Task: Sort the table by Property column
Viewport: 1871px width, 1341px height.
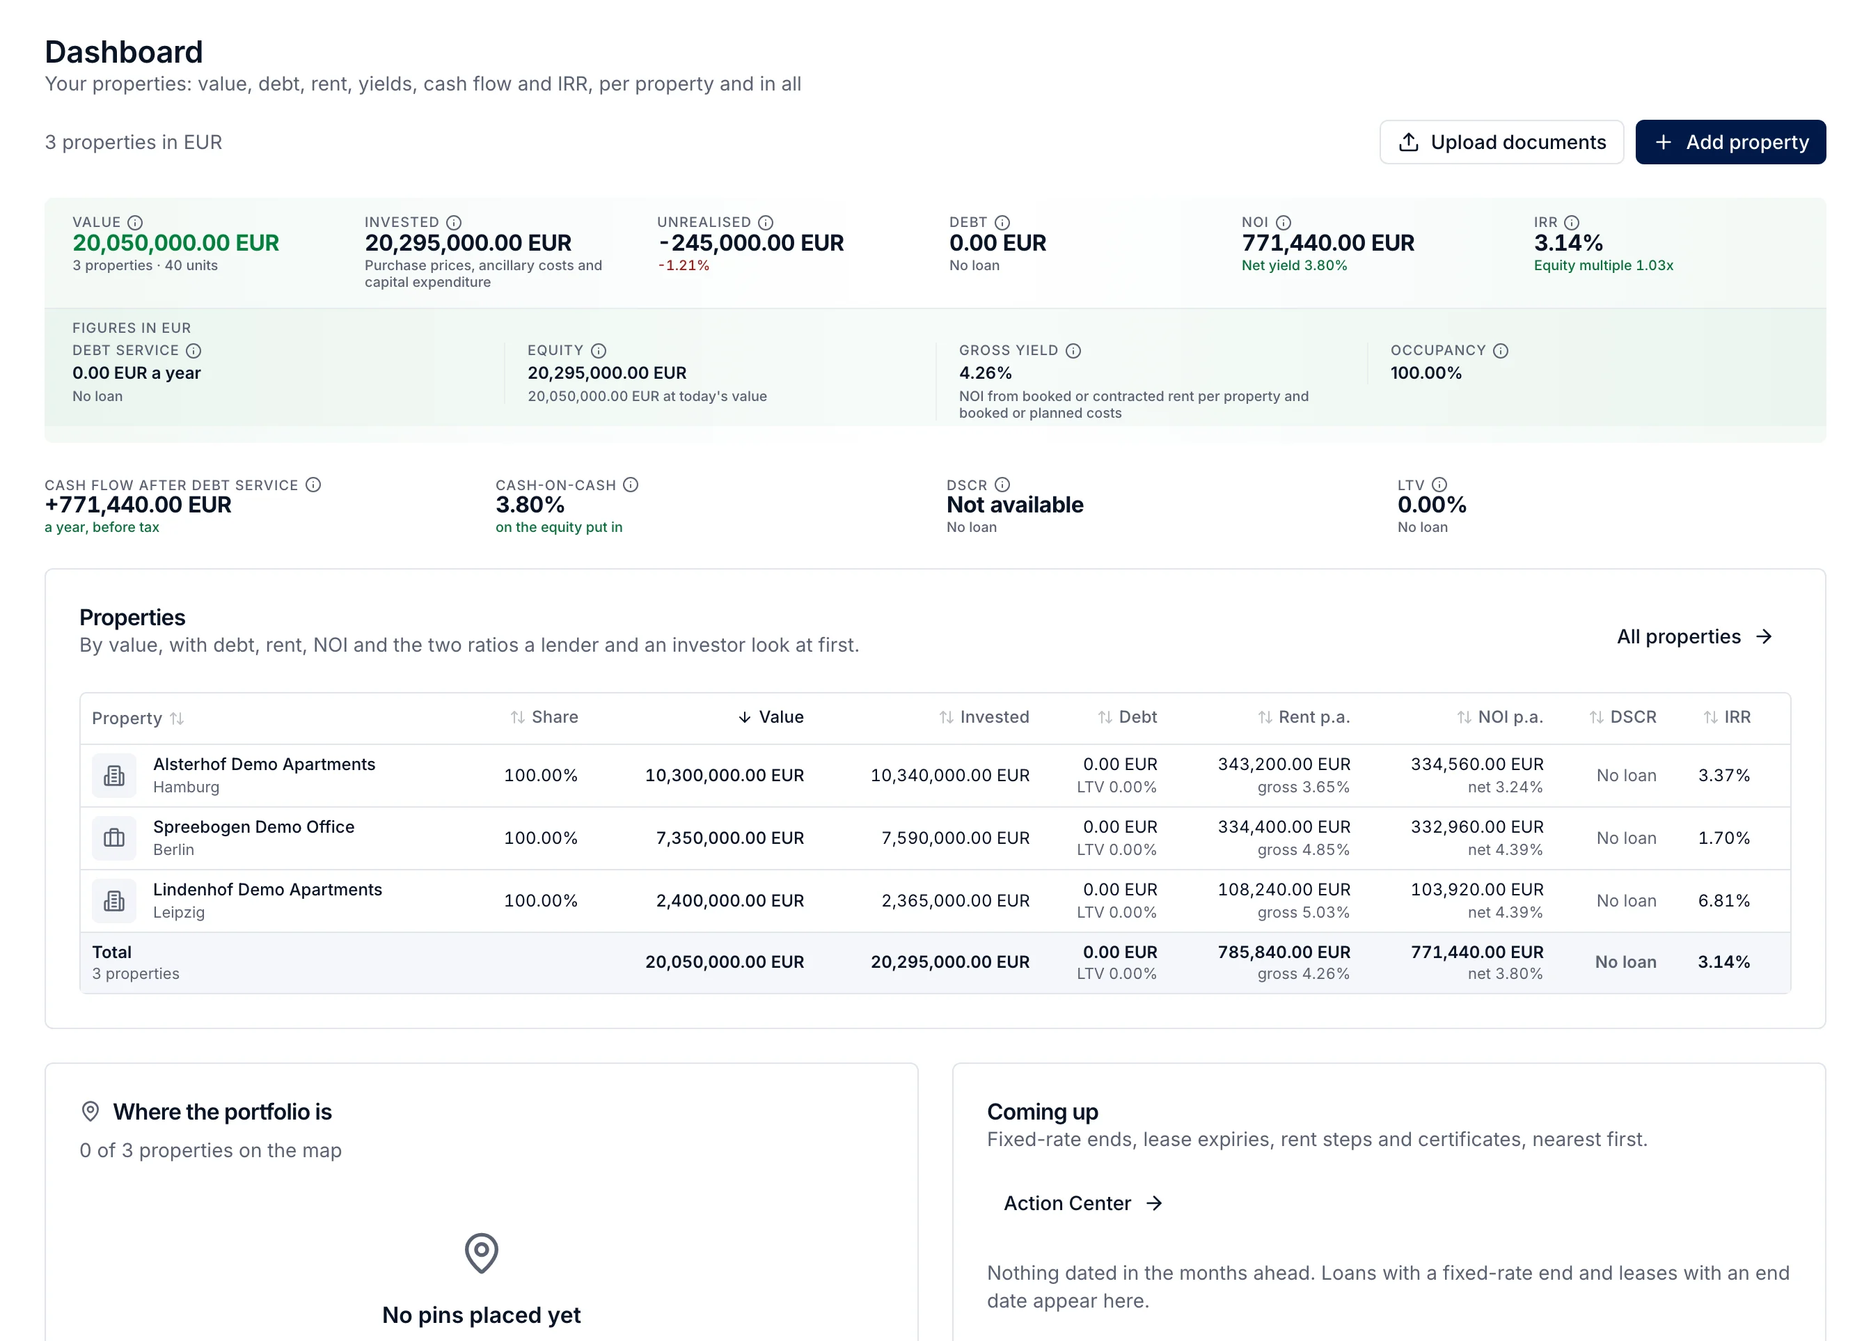Action: point(138,718)
